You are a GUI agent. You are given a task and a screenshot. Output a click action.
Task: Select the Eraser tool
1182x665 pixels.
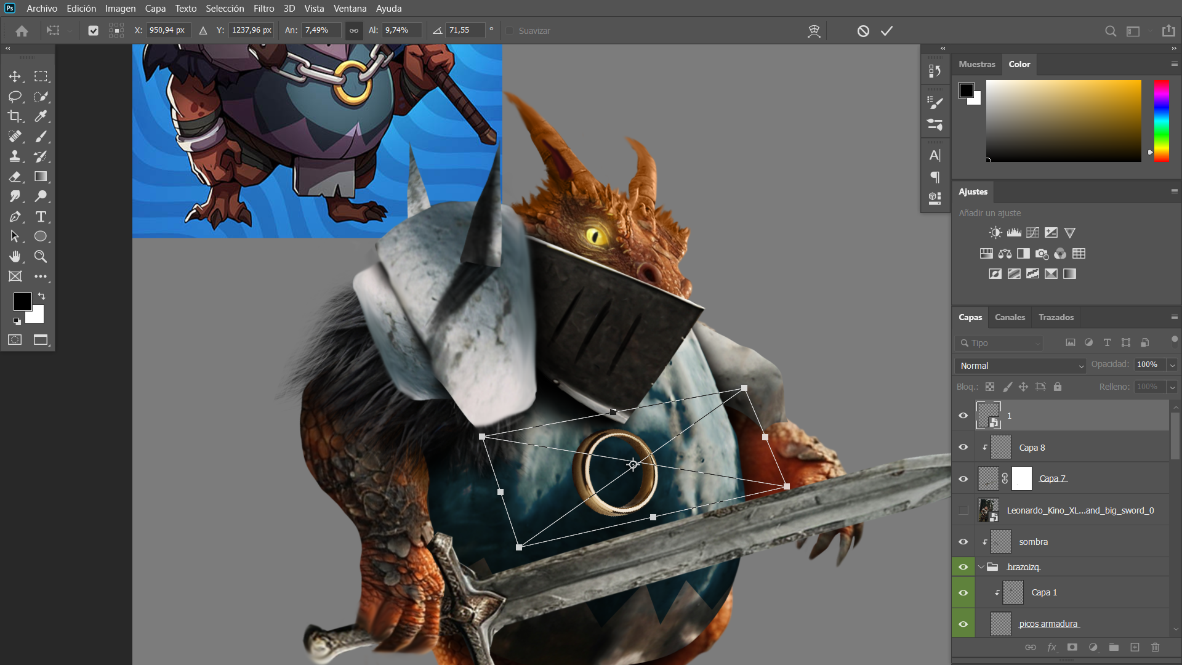[x=15, y=177]
